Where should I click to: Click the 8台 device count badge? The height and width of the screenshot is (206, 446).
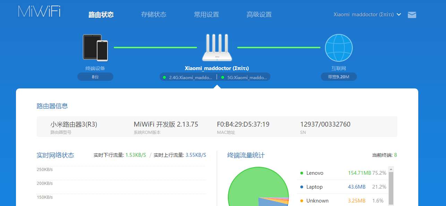pos(95,77)
